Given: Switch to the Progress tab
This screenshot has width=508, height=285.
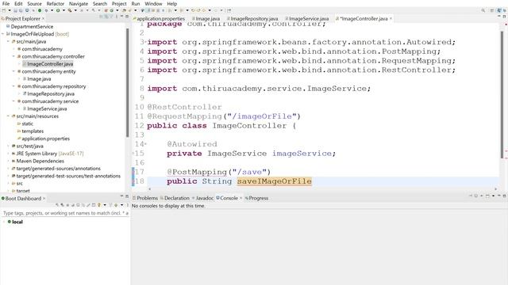Looking at the screenshot, I should coord(256,198).
